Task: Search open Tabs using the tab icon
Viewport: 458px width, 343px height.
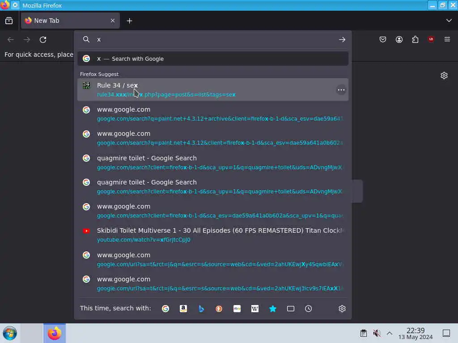Action: click(x=291, y=309)
